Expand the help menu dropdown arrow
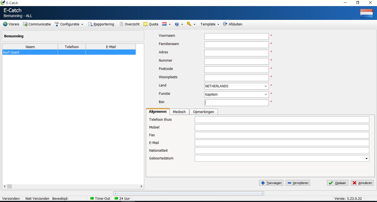 tap(182, 25)
